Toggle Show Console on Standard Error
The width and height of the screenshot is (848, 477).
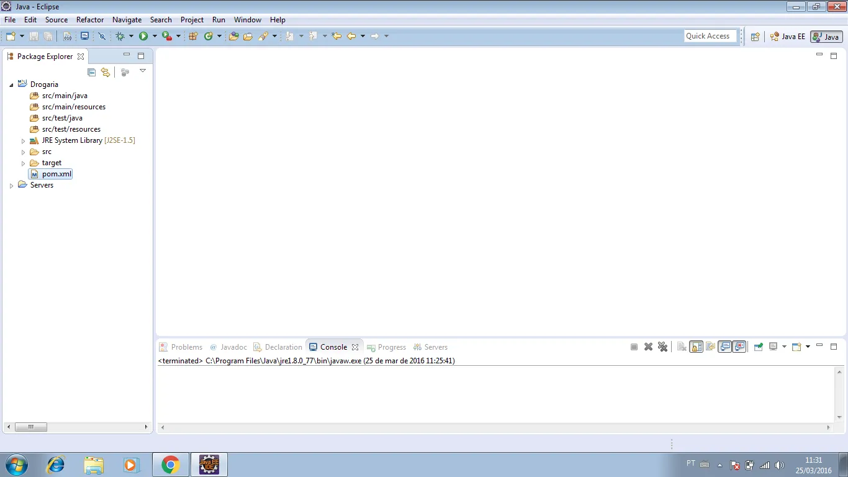coord(739,347)
